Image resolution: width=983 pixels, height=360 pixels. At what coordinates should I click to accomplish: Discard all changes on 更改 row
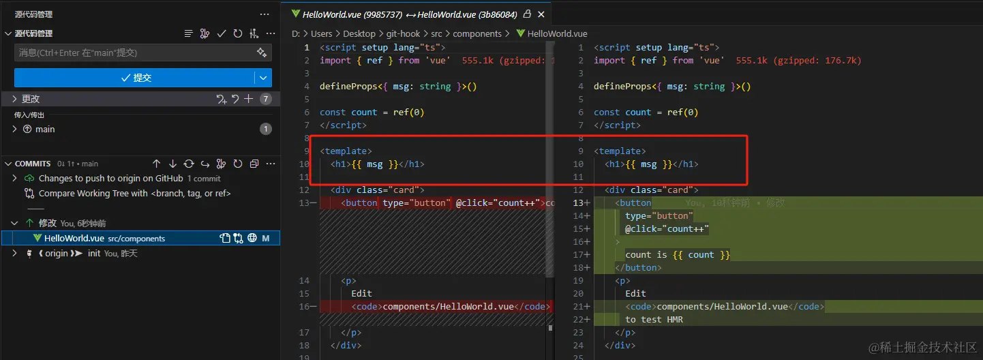tap(235, 99)
